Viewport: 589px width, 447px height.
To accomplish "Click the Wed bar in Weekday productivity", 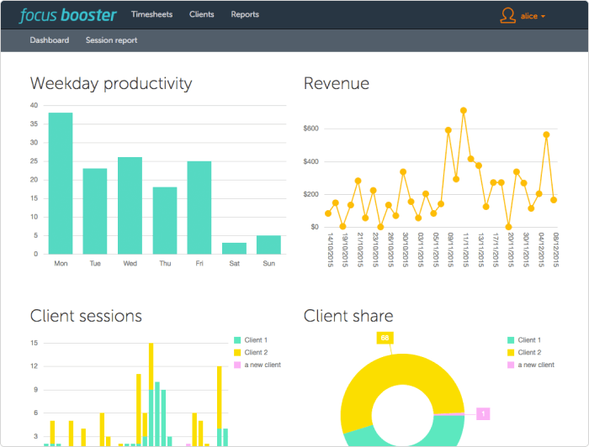I will click(x=130, y=206).
